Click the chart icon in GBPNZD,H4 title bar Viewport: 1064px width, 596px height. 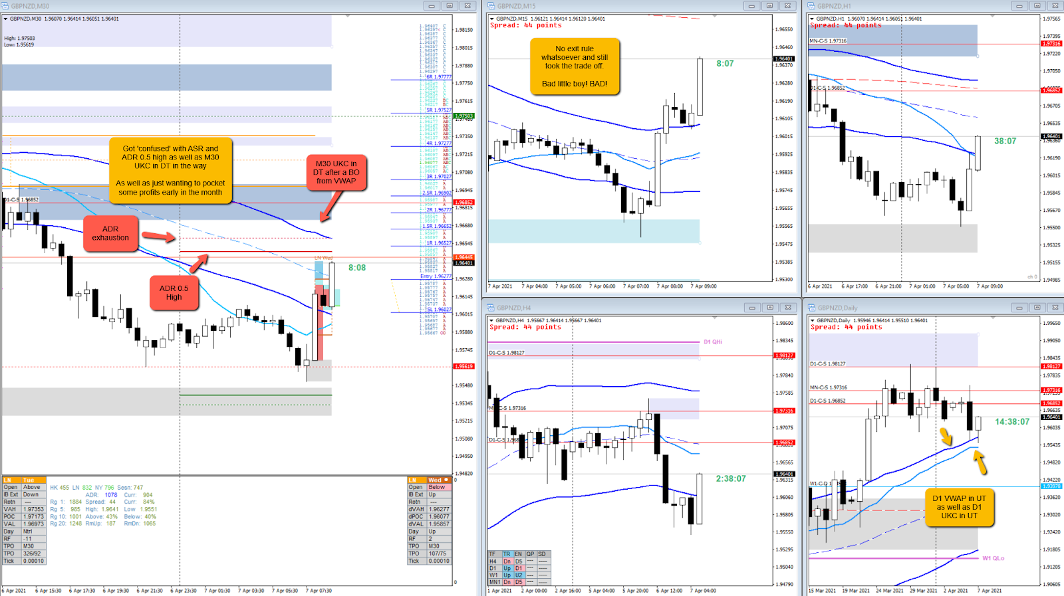(491, 308)
